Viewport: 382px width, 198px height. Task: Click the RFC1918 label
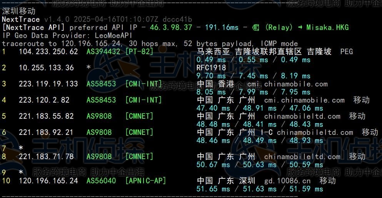(211, 68)
